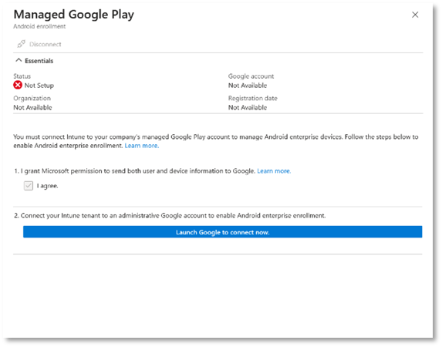The height and width of the screenshot is (347, 442).
Task: Click Launch Google to connect now button
Action: tap(222, 231)
